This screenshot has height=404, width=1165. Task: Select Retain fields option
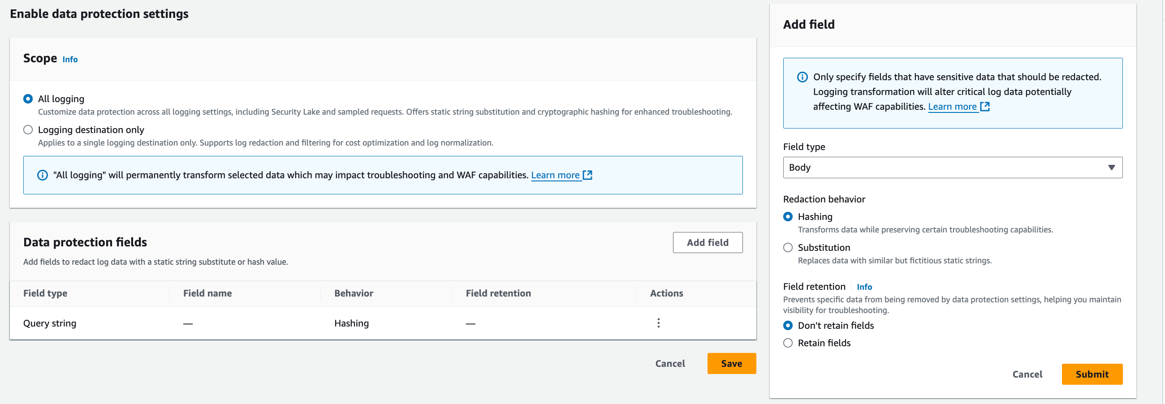[x=788, y=343]
